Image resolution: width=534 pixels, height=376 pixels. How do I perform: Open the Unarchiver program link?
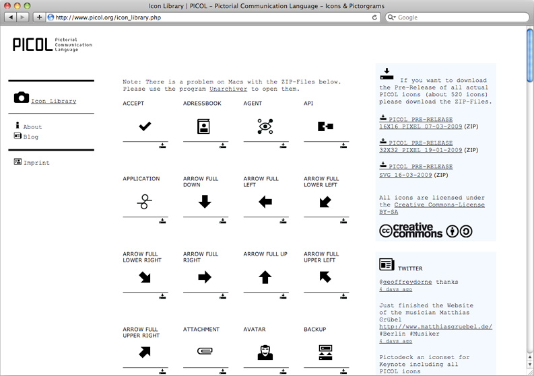click(x=228, y=89)
